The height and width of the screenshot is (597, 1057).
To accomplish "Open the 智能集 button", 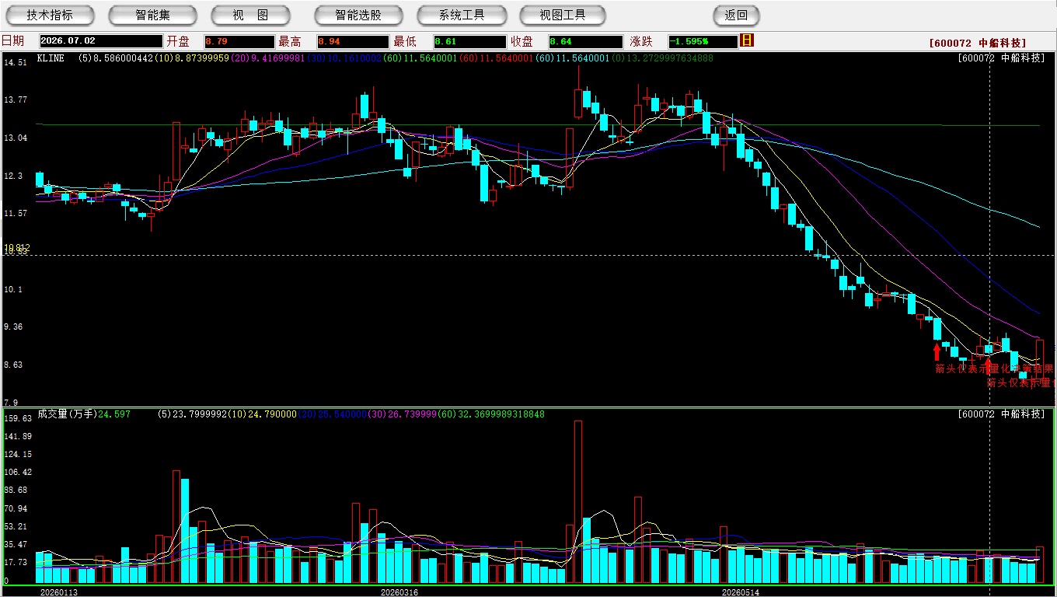I will click(x=153, y=15).
